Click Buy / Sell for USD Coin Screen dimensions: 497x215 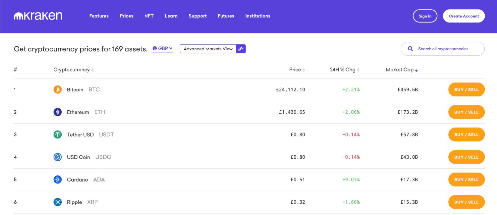pyautogui.click(x=467, y=157)
